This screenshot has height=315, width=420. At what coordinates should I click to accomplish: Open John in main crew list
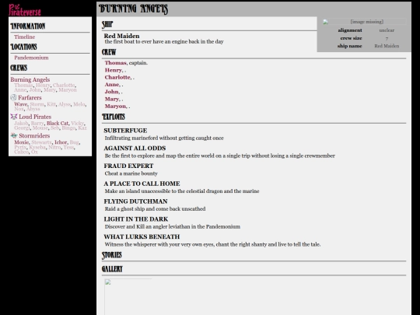(111, 92)
